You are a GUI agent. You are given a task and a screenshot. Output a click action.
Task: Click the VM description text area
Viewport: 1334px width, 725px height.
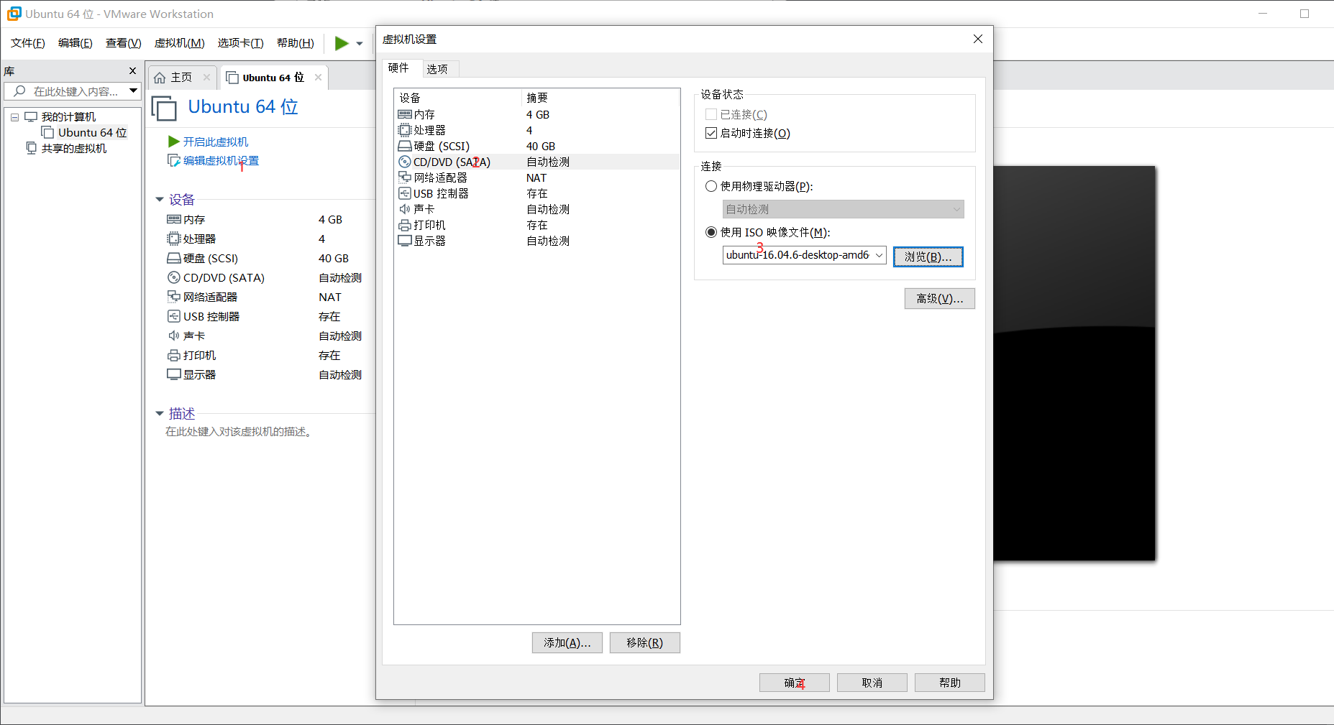click(239, 432)
